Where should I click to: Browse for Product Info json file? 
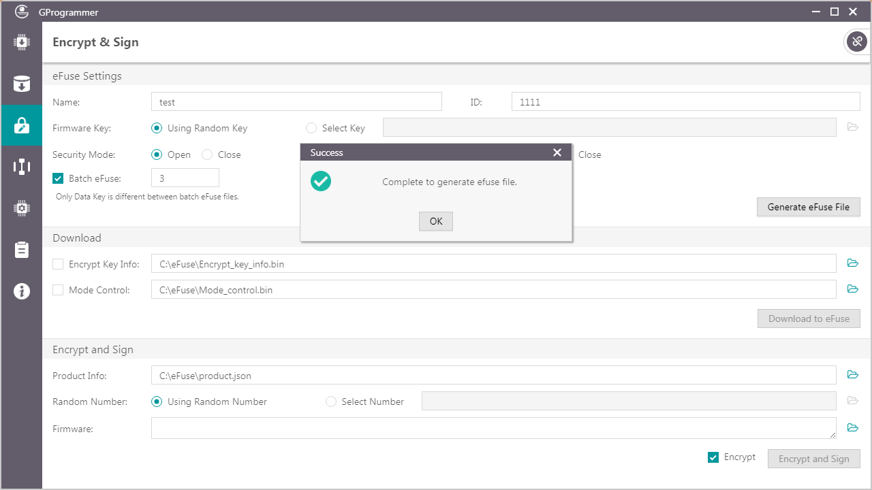click(852, 375)
